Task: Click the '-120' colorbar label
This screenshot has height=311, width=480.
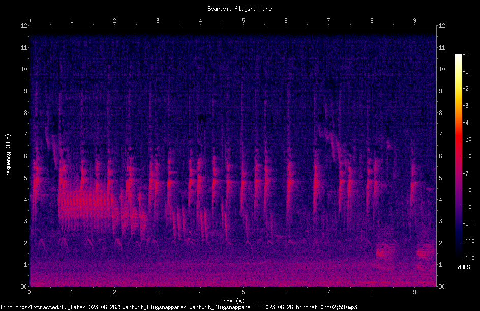Action: [468, 258]
